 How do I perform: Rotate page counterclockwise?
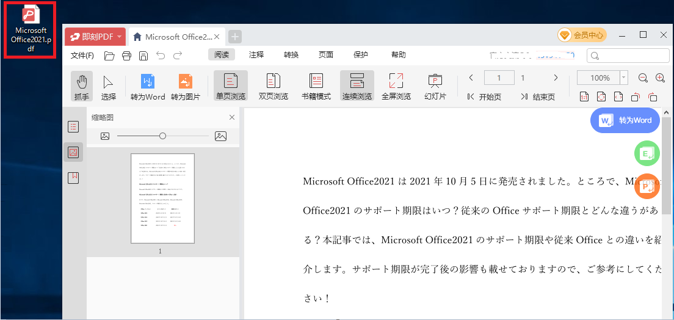tap(636, 96)
